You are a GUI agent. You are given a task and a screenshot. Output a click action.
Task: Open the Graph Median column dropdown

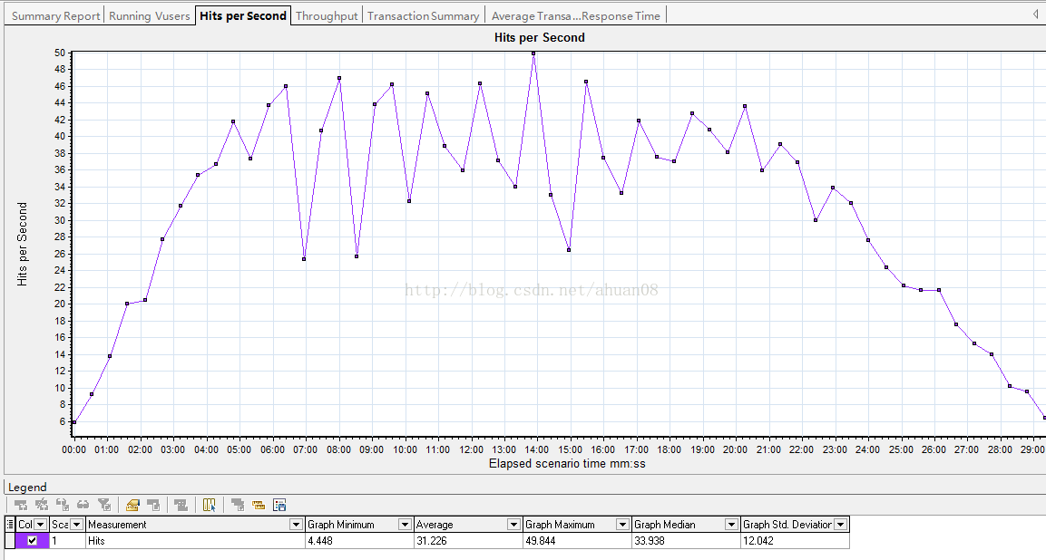pyautogui.click(x=731, y=525)
